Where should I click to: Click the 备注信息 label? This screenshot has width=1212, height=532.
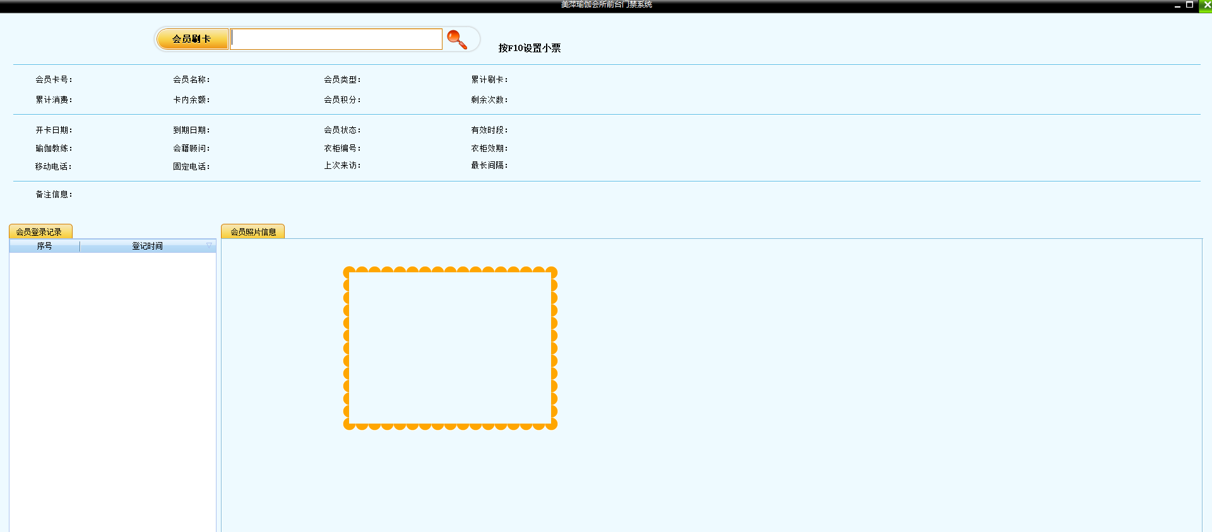click(x=54, y=194)
